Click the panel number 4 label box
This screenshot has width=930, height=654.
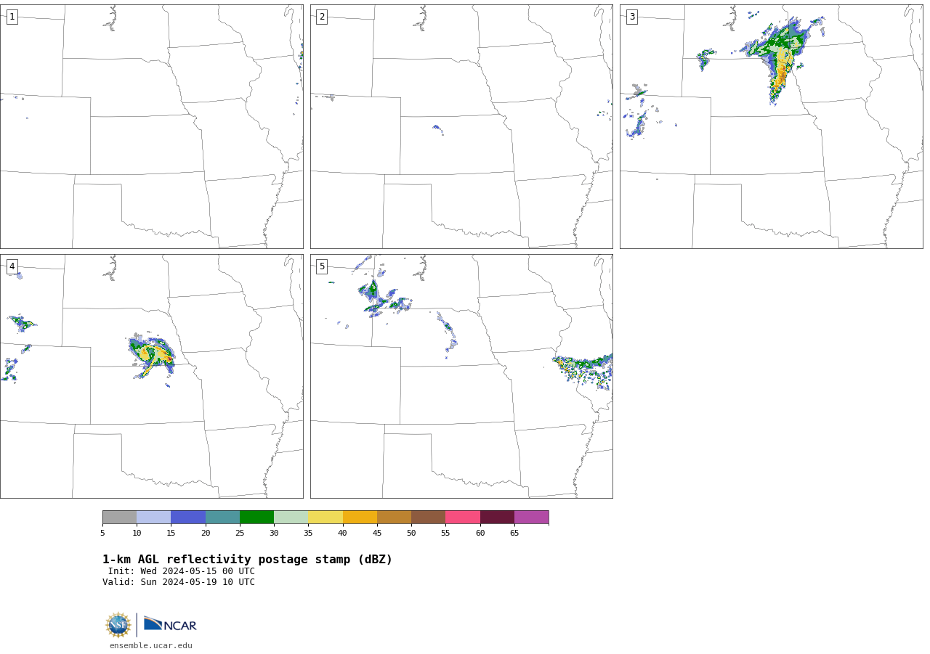[12, 266]
